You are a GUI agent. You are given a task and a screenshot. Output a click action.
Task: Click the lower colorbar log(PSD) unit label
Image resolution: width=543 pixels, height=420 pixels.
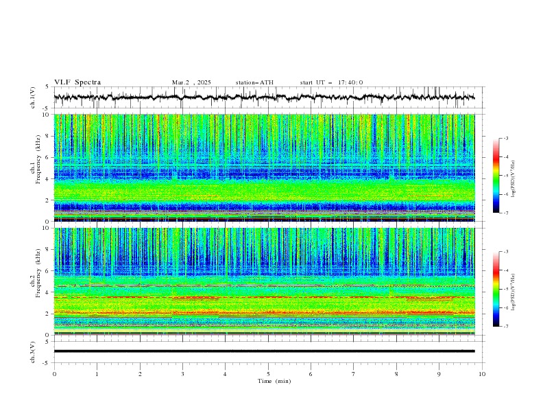pos(514,292)
